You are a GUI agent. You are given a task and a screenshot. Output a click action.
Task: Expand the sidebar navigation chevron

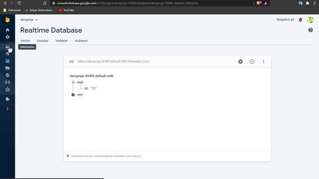point(7,109)
